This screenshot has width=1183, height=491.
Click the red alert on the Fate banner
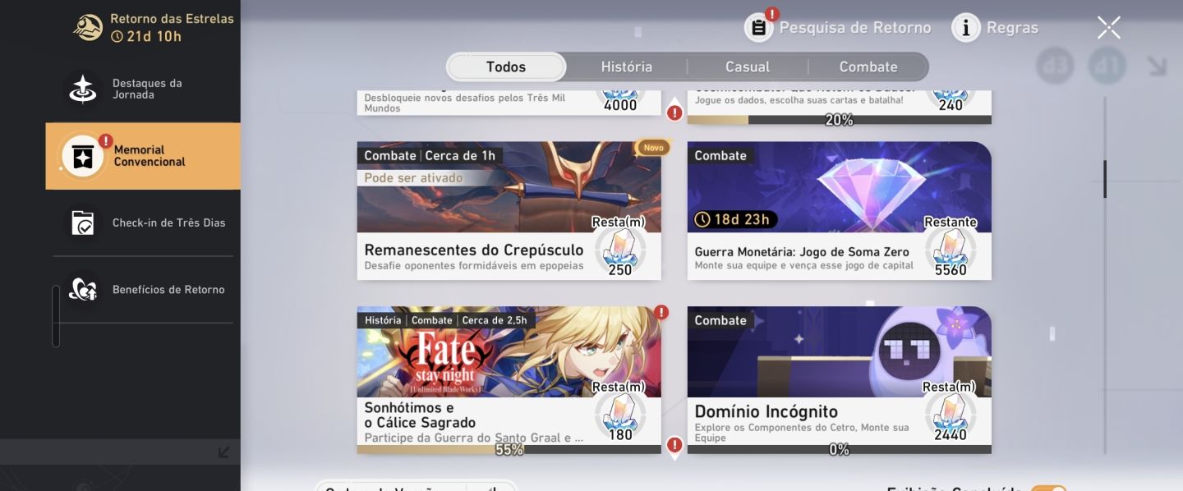[x=661, y=312]
